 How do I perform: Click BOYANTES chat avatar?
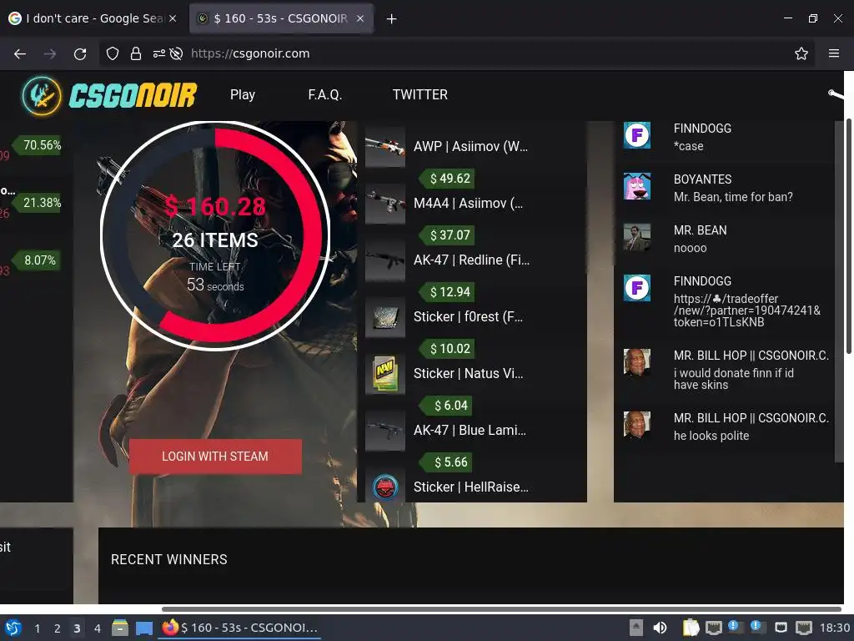click(636, 186)
